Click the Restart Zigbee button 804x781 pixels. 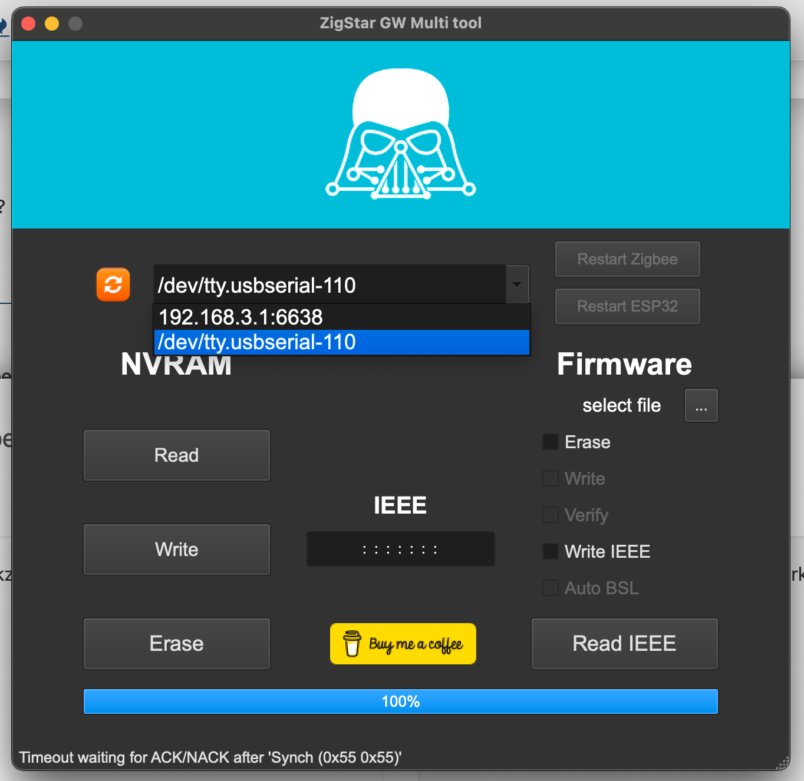coord(628,259)
